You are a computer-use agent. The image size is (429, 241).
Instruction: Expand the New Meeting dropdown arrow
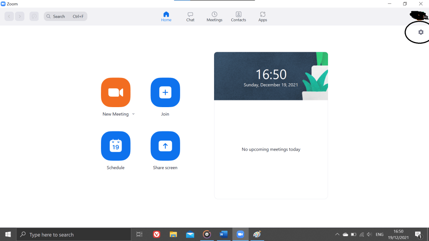coord(133,114)
